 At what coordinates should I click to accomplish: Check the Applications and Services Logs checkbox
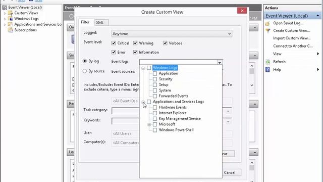pos(149,102)
